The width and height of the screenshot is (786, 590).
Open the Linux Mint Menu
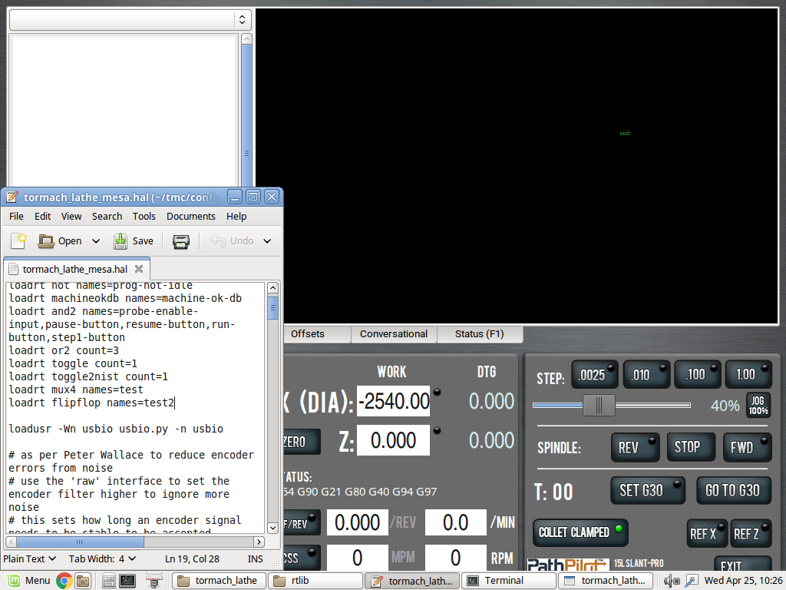tap(28, 581)
